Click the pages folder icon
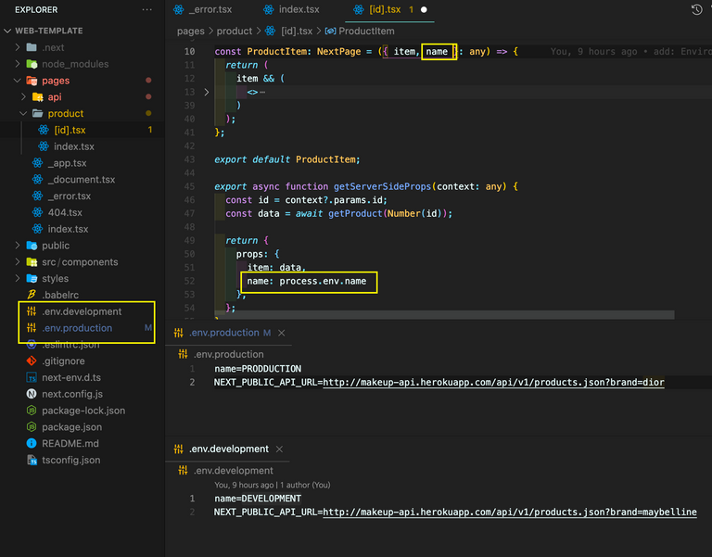712x557 pixels. (x=32, y=81)
